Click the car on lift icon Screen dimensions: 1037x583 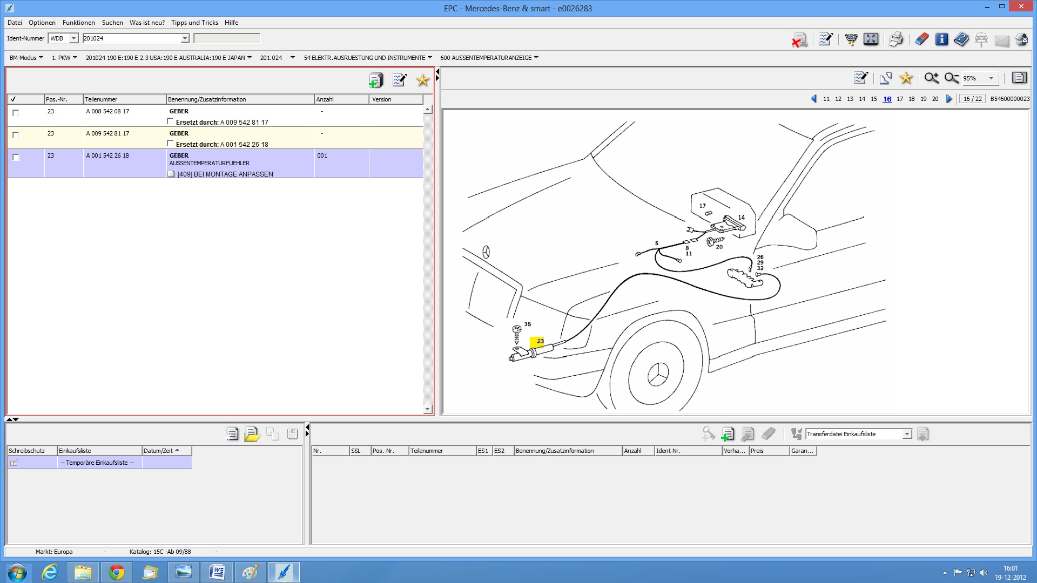click(981, 39)
